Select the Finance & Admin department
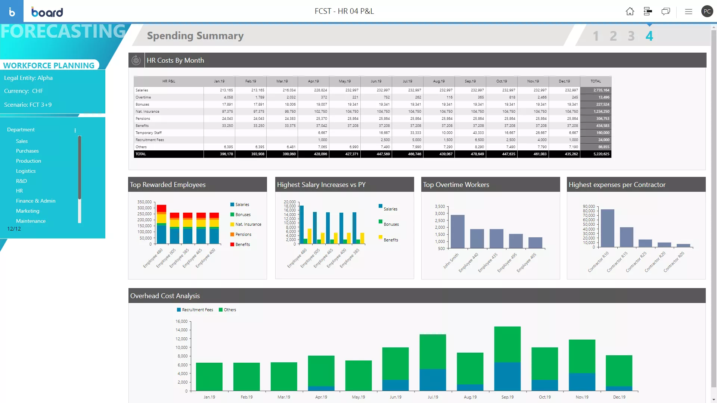Viewport: 717px width, 403px height. tap(35, 201)
